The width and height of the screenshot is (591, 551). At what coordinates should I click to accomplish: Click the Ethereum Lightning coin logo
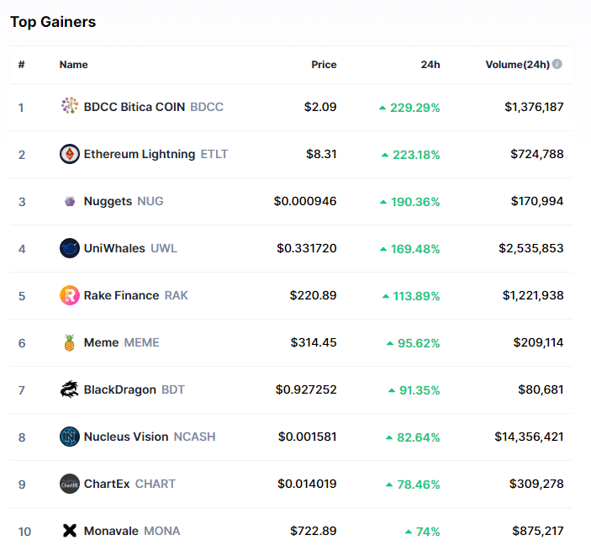pos(70,154)
